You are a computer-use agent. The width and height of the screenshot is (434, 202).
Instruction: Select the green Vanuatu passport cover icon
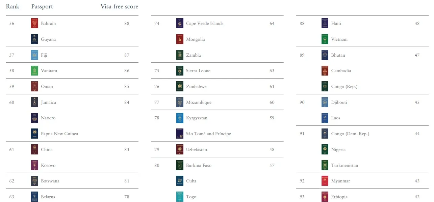point(34,71)
